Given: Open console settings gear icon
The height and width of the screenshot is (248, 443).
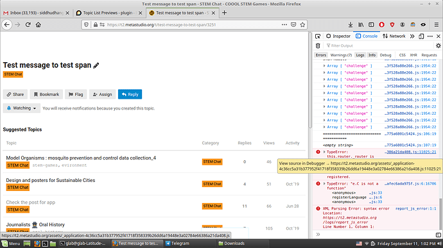Looking at the screenshot, I should point(439,45).
